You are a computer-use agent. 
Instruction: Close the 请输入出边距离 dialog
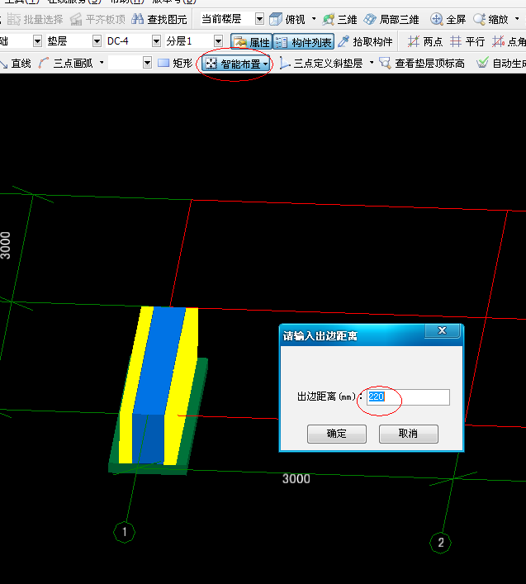(443, 330)
